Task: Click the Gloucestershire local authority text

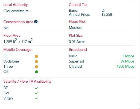Action: pyautogui.click(x=16, y=11)
